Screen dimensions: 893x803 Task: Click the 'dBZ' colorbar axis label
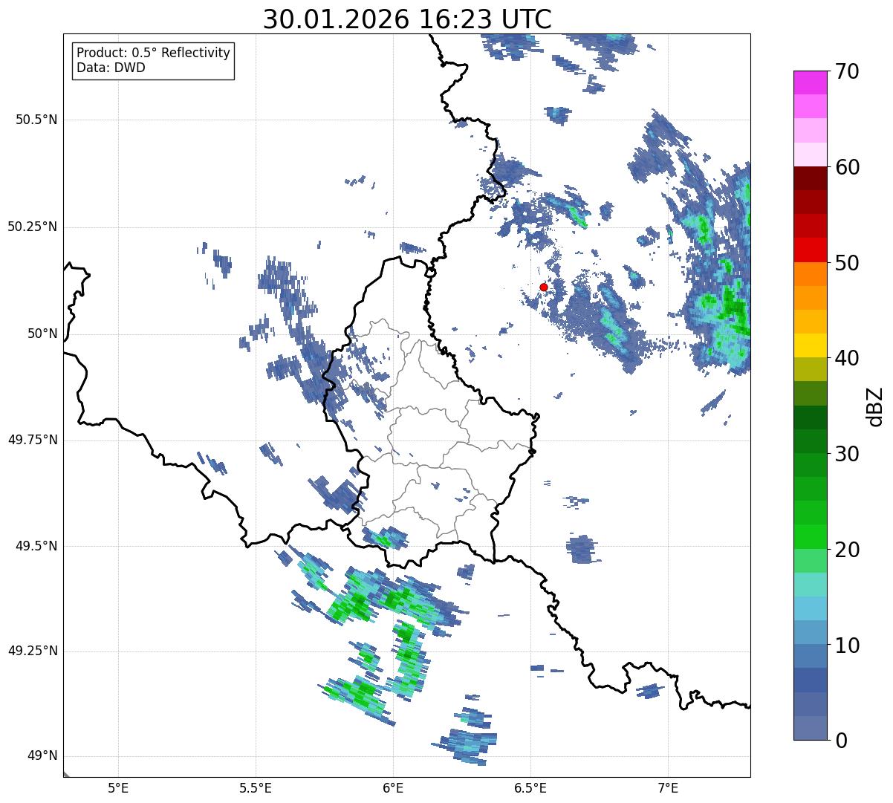[x=875, y=406]
